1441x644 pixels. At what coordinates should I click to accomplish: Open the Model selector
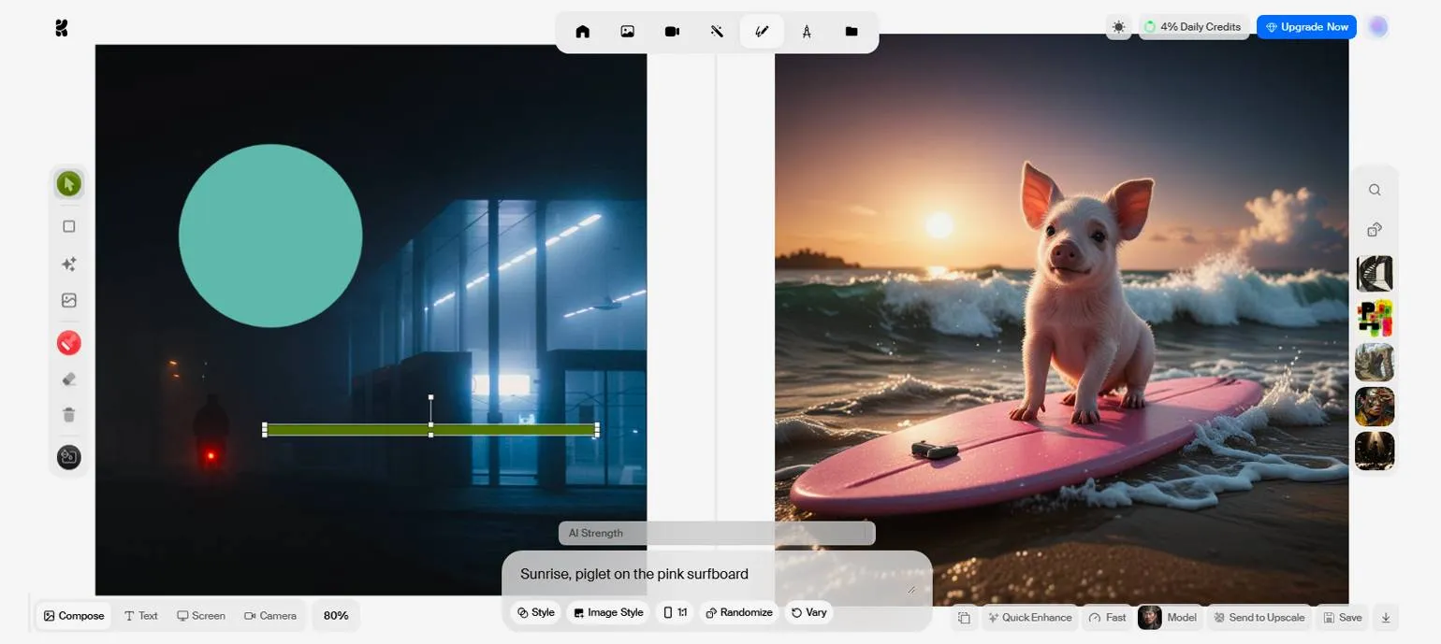[x=1168, y=617]
